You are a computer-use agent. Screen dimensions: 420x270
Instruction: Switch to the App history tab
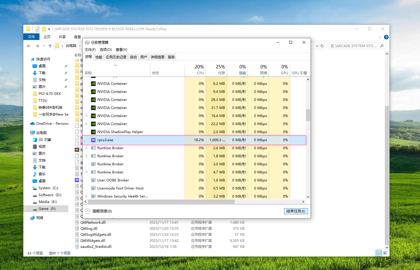[116, 57]
